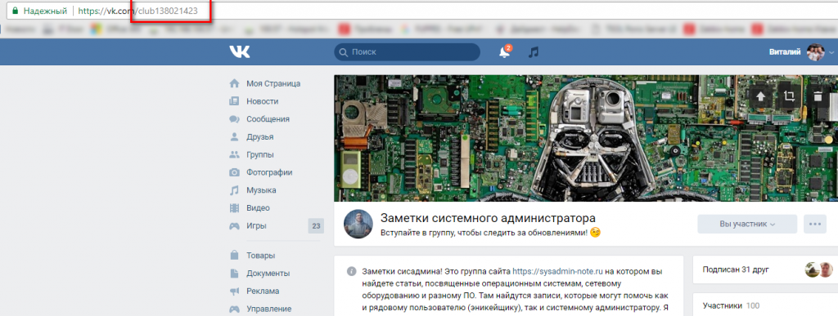
Task: Open Игры in sidebar
Action: pos(256,226)
